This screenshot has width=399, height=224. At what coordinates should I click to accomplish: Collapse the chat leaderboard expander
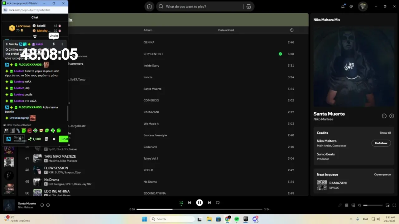[x=35, y=37]
